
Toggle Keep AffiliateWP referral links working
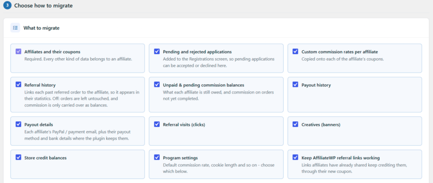296,157
